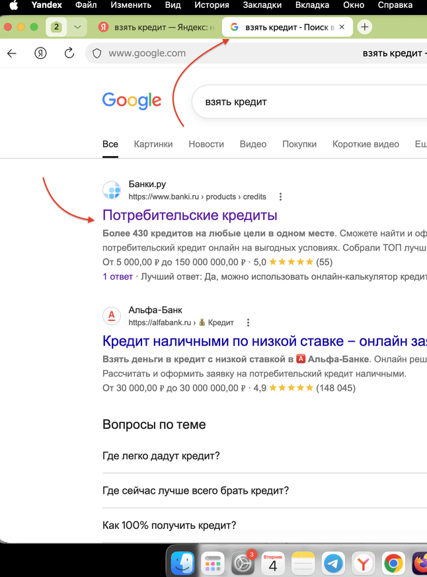Open Yandex home via the Я button
Viewport: 427px width, 577px height.
(40, 54)
